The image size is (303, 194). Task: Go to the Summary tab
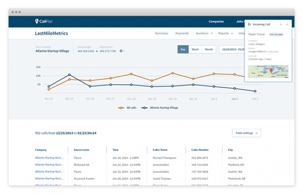tap(162, 33)
